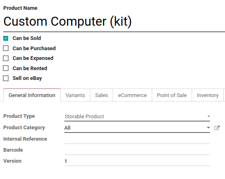225x179 pixels.
Task: Check the Can be Rented option
Action: [6, 68]
